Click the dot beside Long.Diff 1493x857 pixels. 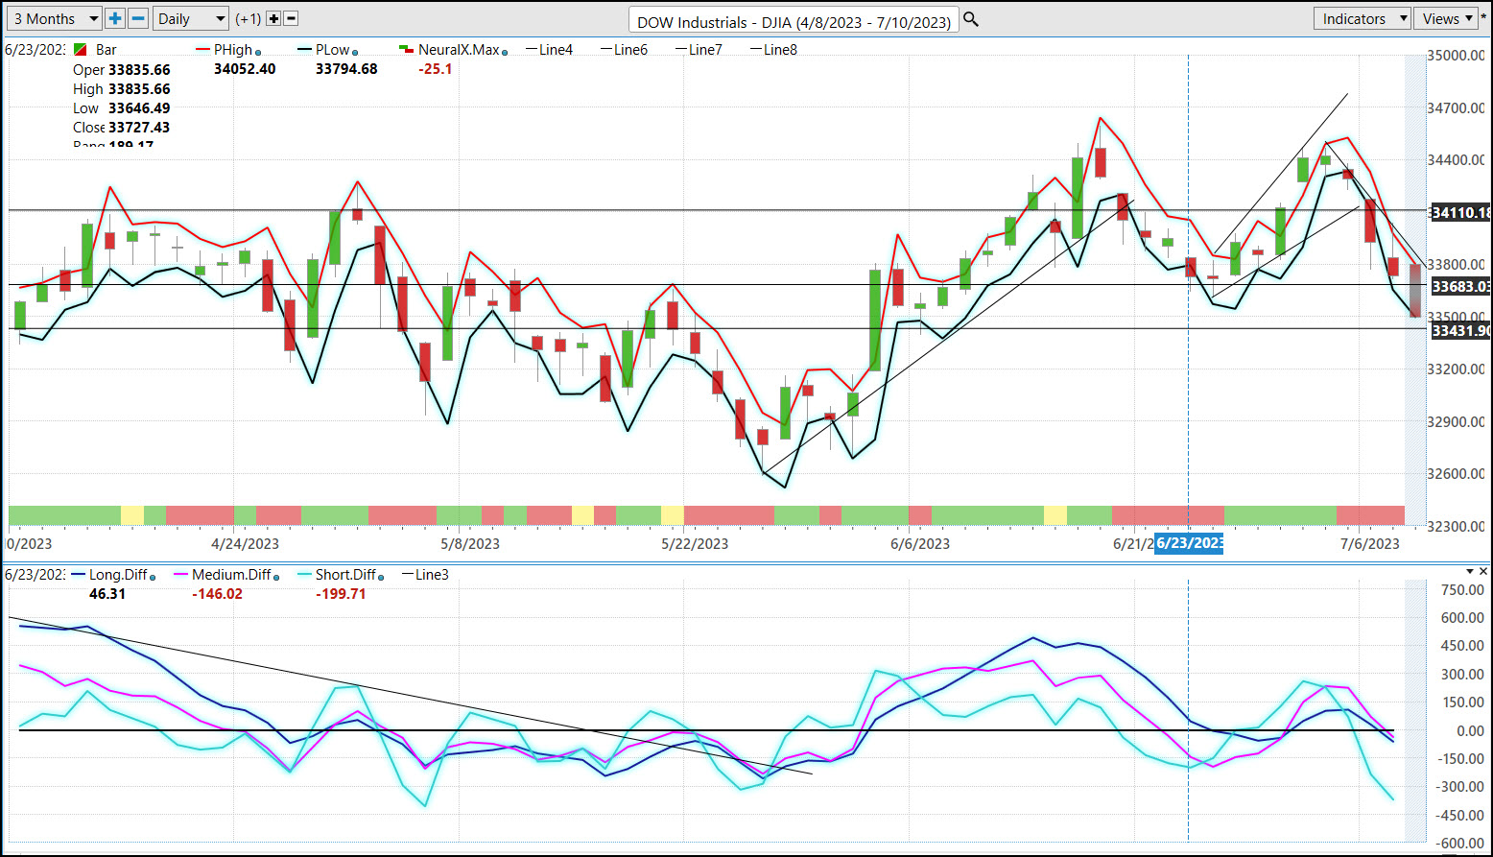coord(154,577)
